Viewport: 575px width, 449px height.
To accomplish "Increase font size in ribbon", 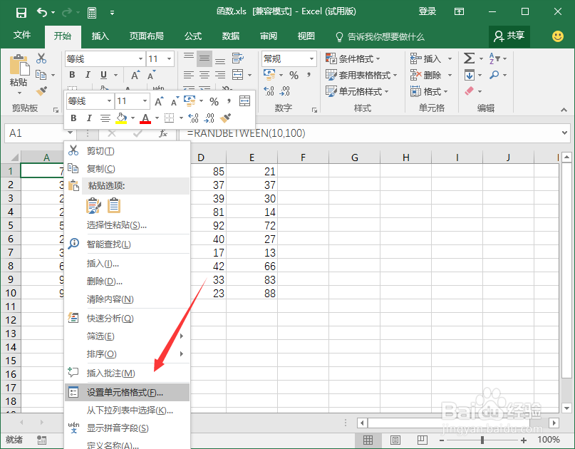I will point(135,76).
